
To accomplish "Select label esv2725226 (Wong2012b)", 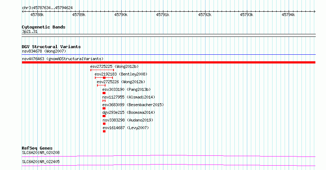I will tap(121, 82).
